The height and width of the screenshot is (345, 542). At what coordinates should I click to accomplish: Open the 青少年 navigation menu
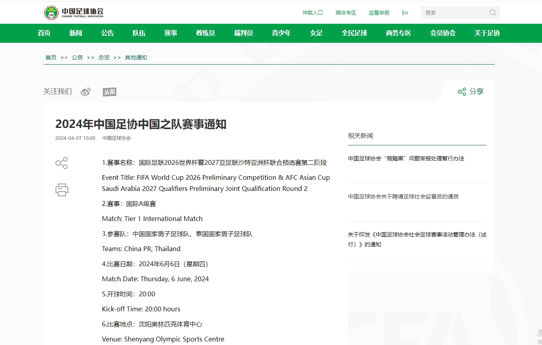[x=281, y=33]
